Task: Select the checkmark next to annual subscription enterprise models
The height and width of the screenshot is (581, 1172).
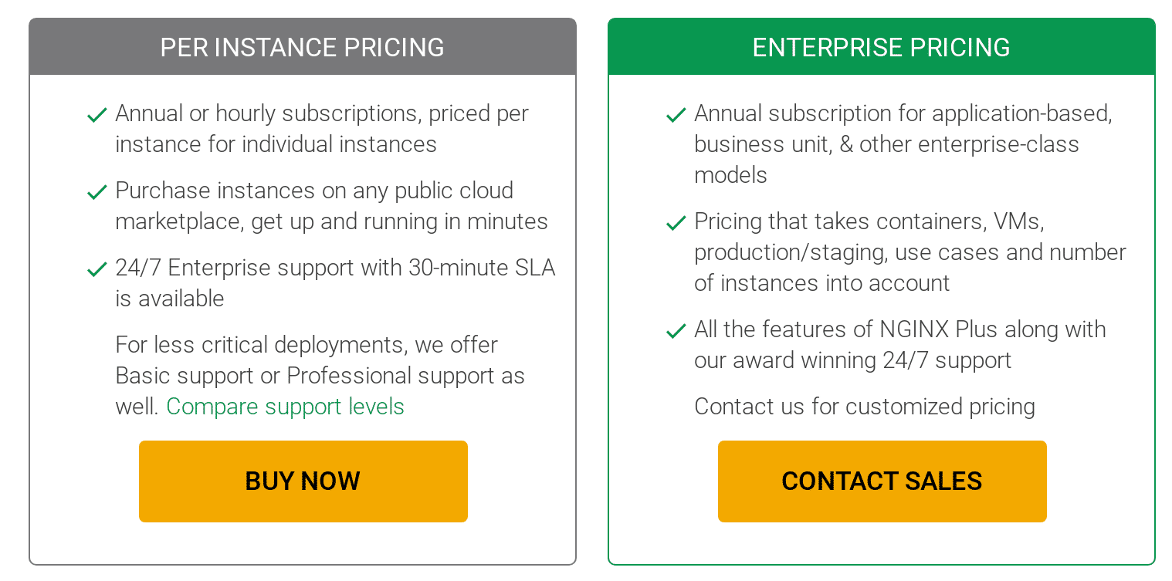Action: (x=676, y=114)
